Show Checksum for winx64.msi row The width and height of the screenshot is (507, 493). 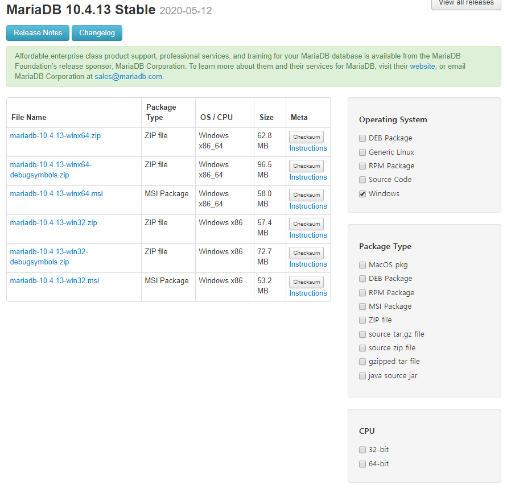306,195
